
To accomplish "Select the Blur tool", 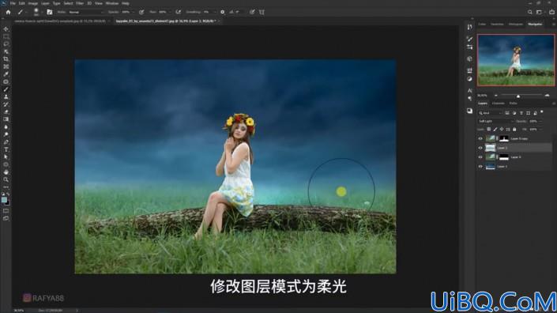I will click(x=6, y=126).
